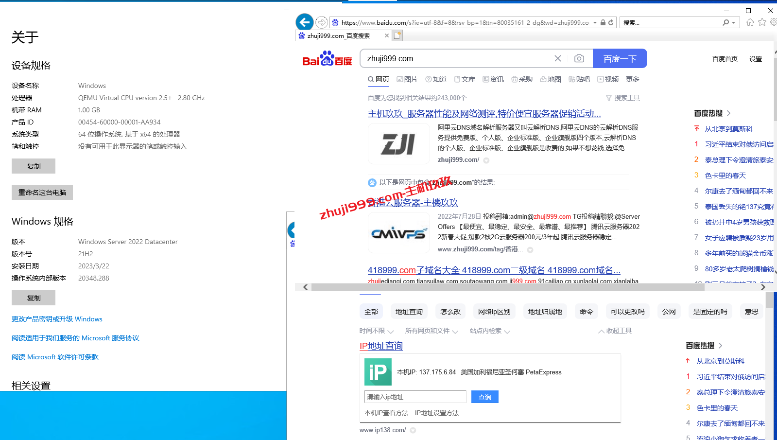This screenshot has width=777, height=440.
Task: Click the horizontal scrollbar right arrow
Action: click(x=763, y=287)
